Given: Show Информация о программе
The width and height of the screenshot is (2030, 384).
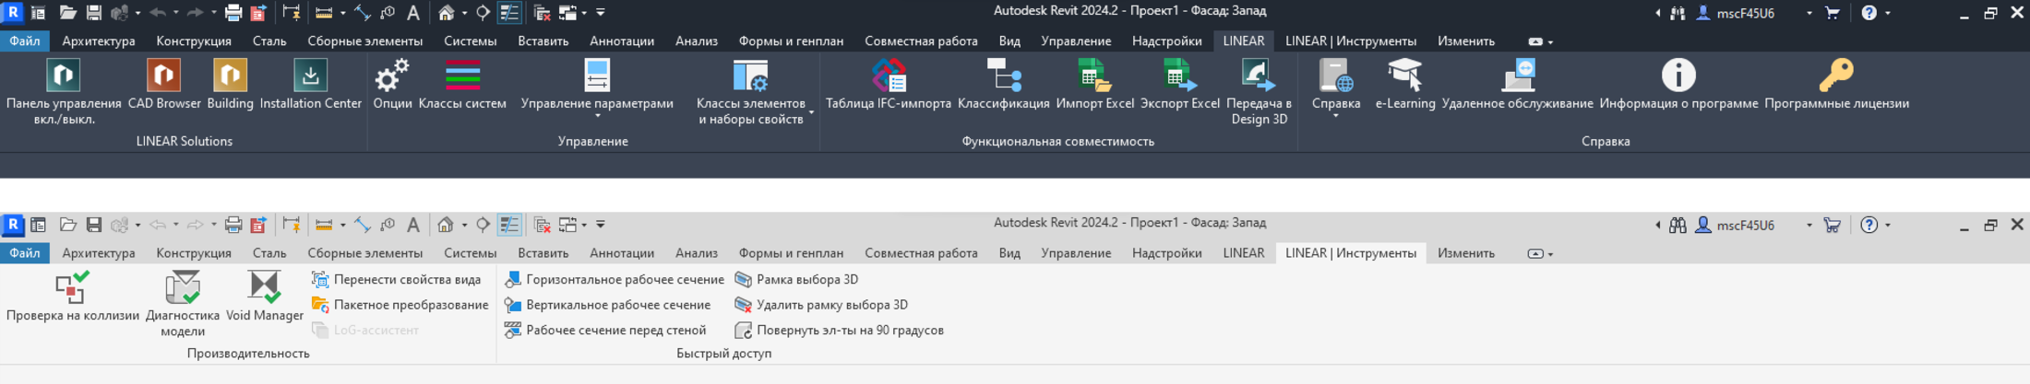Looking at the screenshot, I should pos(1678,84).
